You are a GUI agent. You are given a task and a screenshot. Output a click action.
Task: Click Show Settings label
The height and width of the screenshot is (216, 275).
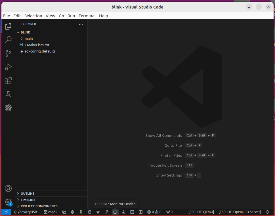[x=169, y=175]
